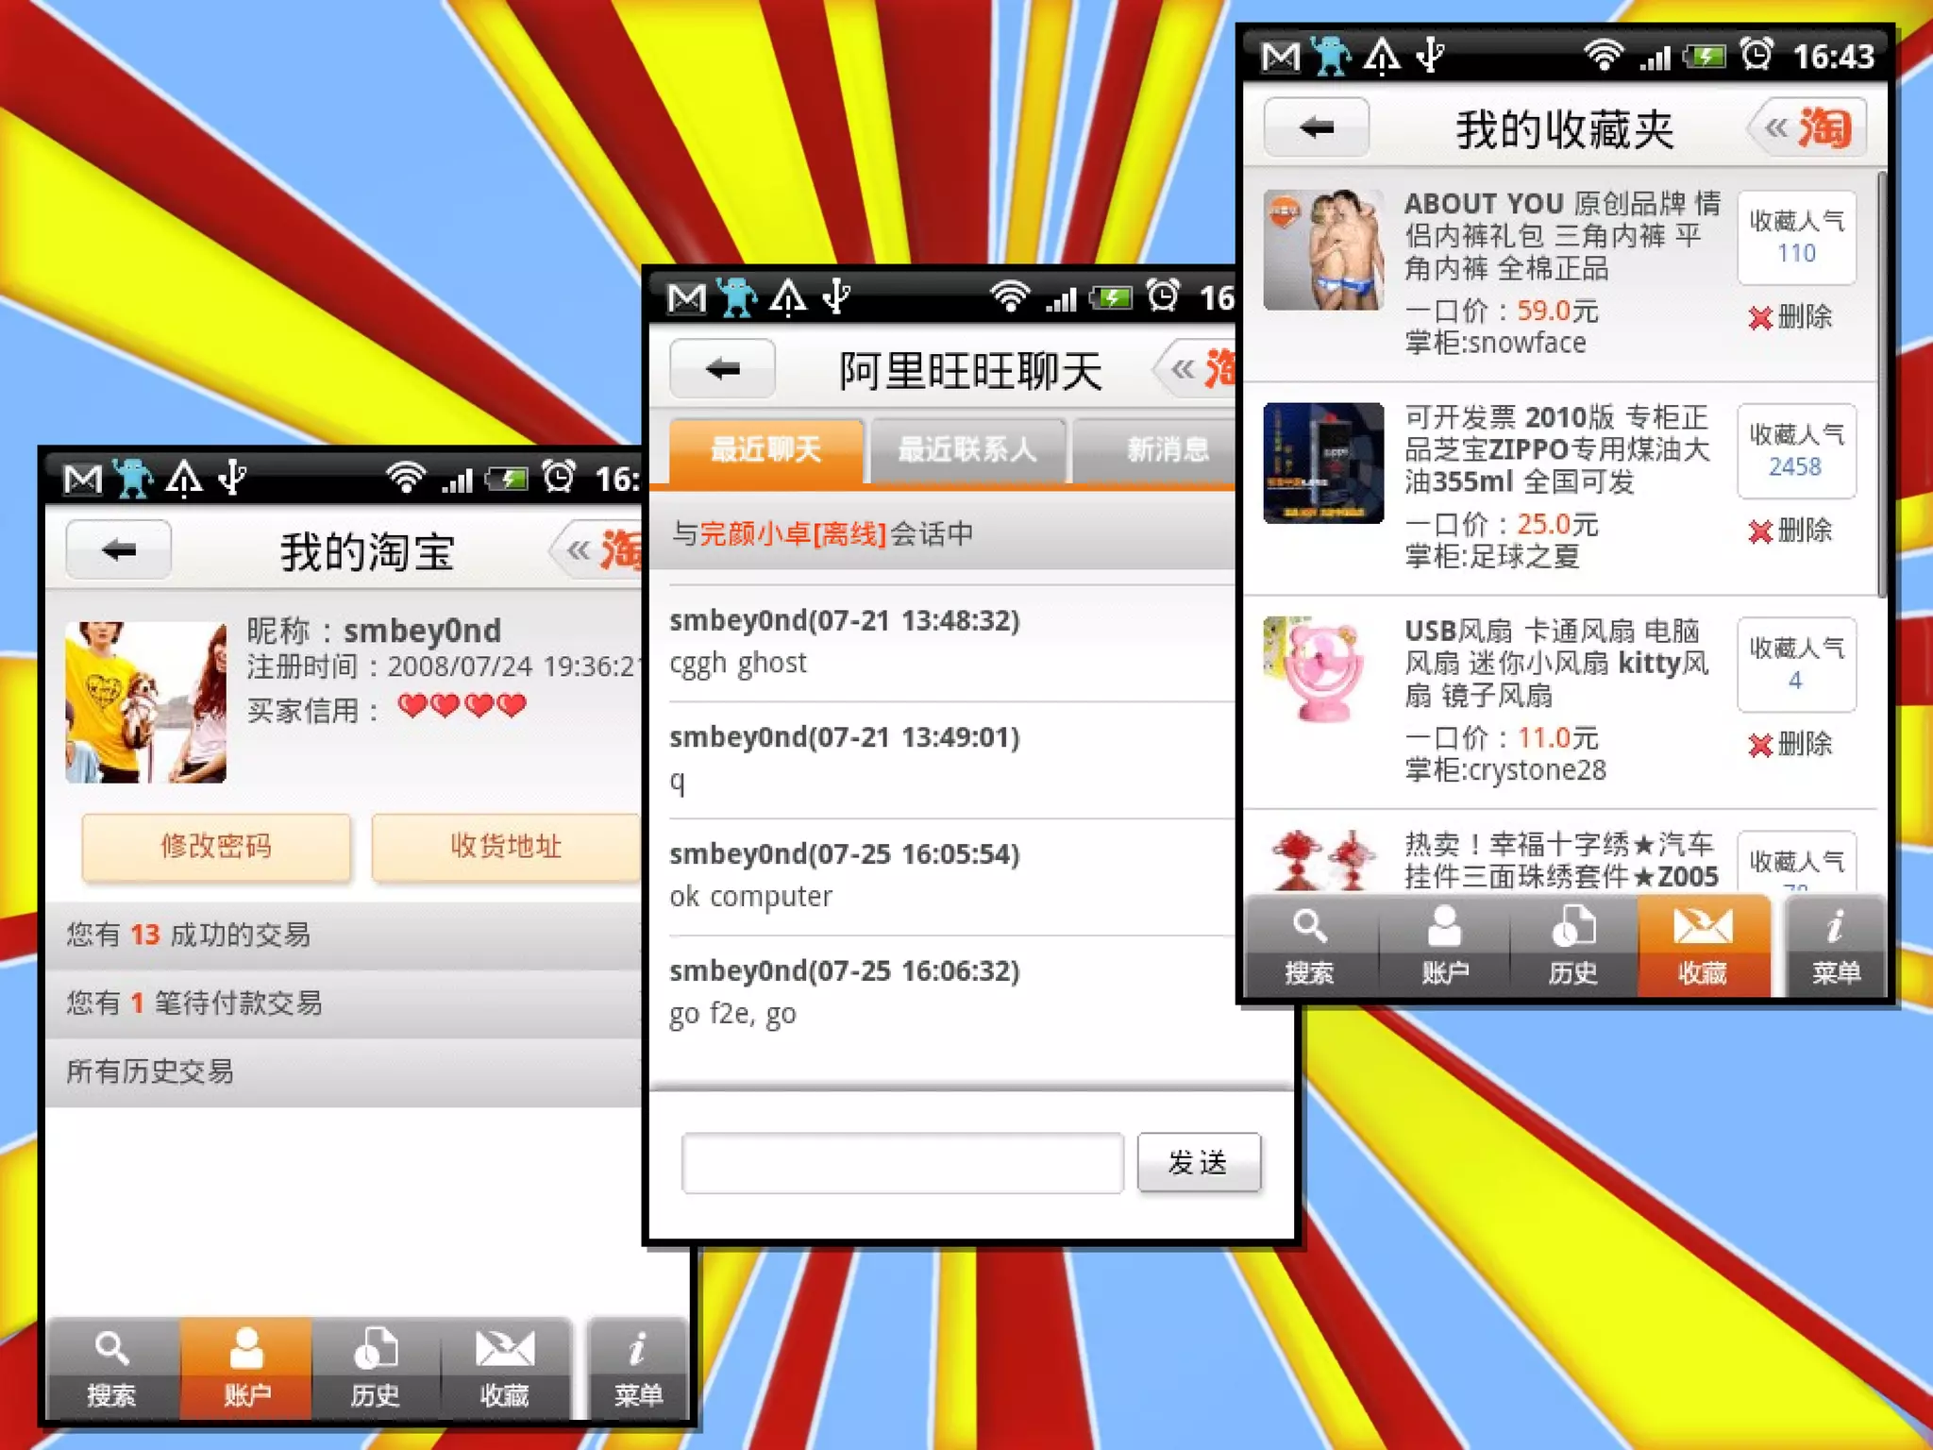Open ABOUT YOU 原创品牌 item title
This screenshot has height=1450, width=1933.
1562,236
